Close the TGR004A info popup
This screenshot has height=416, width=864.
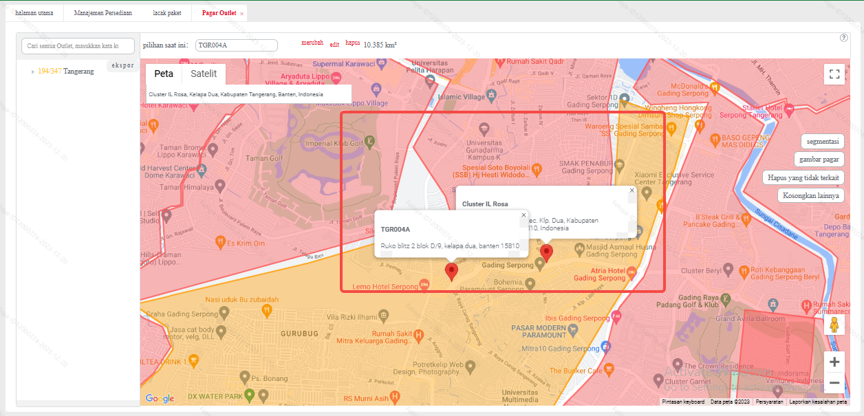pyautogui.click(x=523, y=215)
